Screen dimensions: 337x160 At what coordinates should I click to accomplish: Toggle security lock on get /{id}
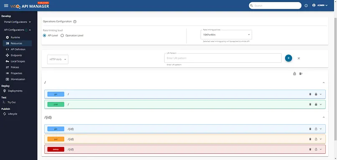[316, 129]
